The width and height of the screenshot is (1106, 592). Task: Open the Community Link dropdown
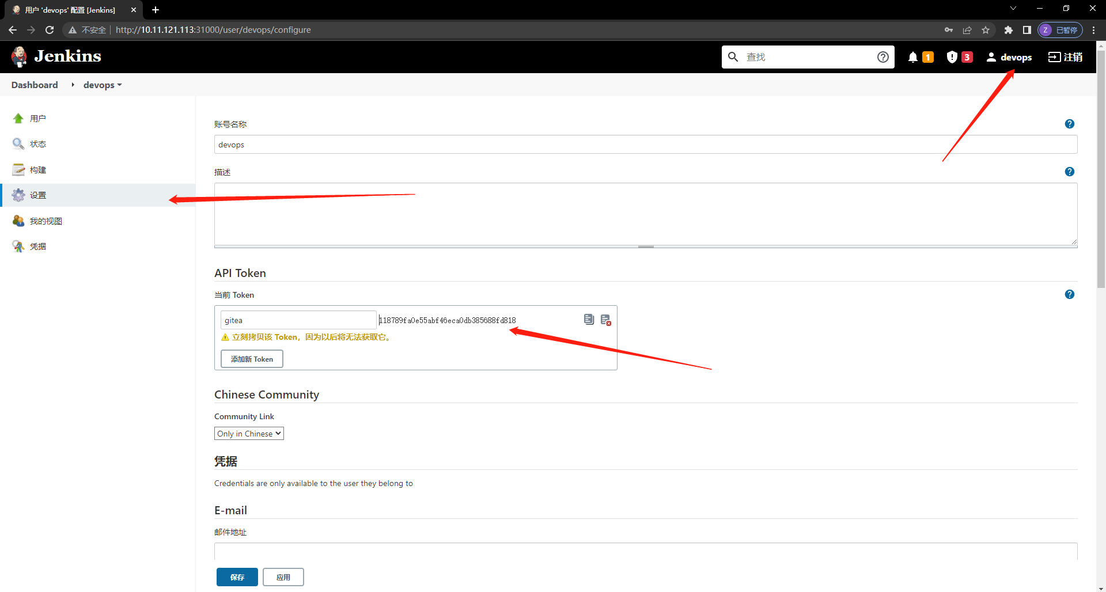[249, 434]
